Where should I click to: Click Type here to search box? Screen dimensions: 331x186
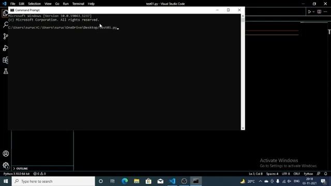[x=53, y=181]
